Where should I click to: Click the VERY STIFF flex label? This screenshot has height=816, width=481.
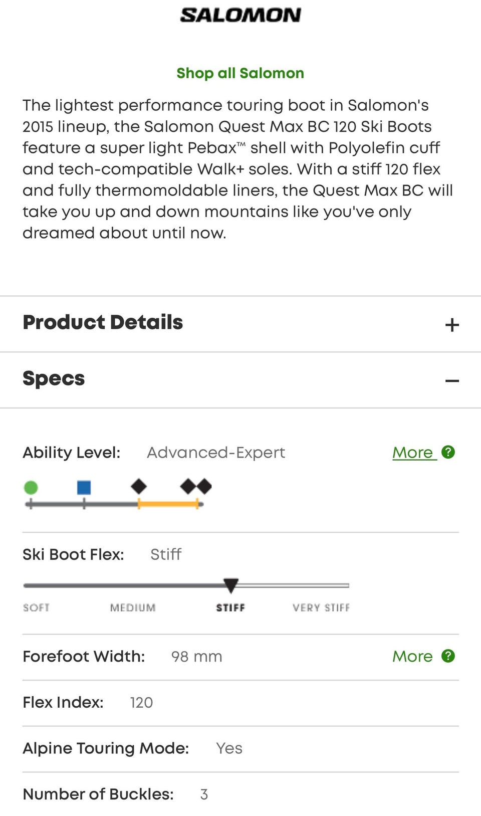click(x=321, y=607)
